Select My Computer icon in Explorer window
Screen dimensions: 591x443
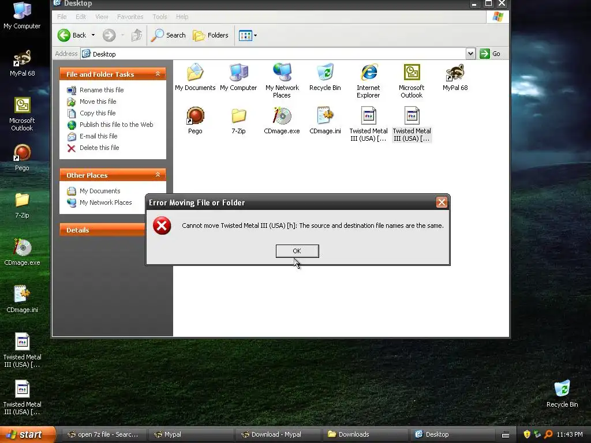pos(238,77)
